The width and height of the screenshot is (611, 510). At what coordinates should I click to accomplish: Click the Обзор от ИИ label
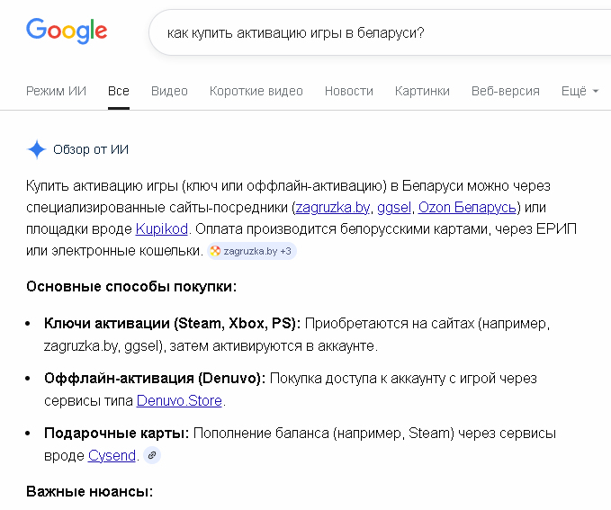tap(90, 149)
